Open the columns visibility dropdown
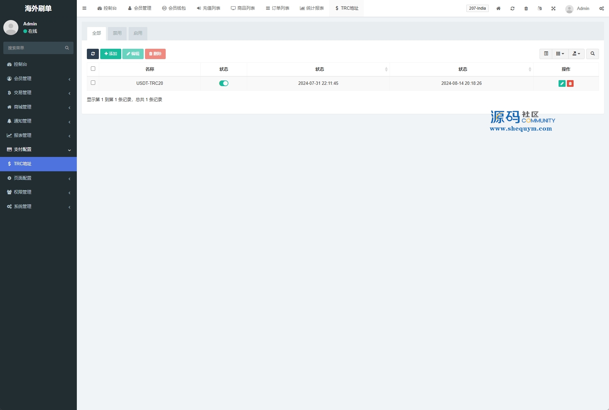 click(x=560, y=54)
